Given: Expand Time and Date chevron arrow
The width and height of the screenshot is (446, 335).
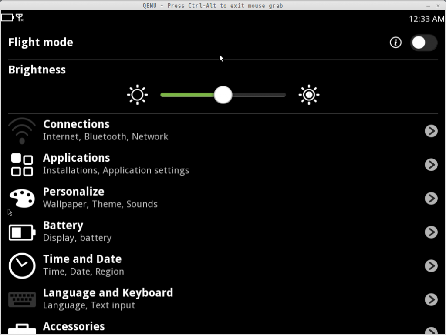Looking at the screenshot, I should tap(431, 266).
